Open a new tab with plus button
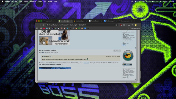Viewport: 176px width, 99px height. point(135,21)
